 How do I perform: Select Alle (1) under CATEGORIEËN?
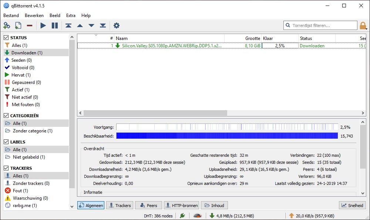(x=36, y=123)
